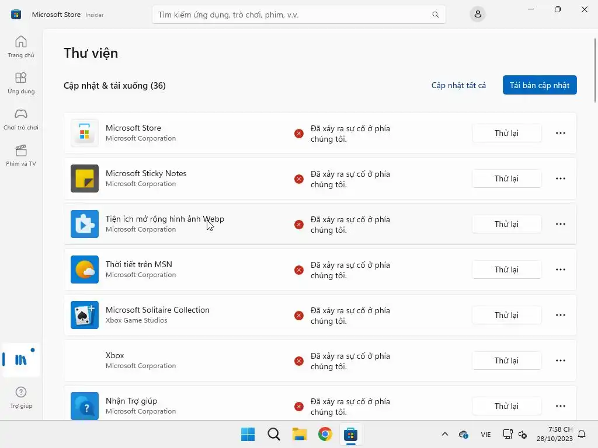Open more options for Webp extension row
The image size is (598, 448).
(x=561, y=224)
